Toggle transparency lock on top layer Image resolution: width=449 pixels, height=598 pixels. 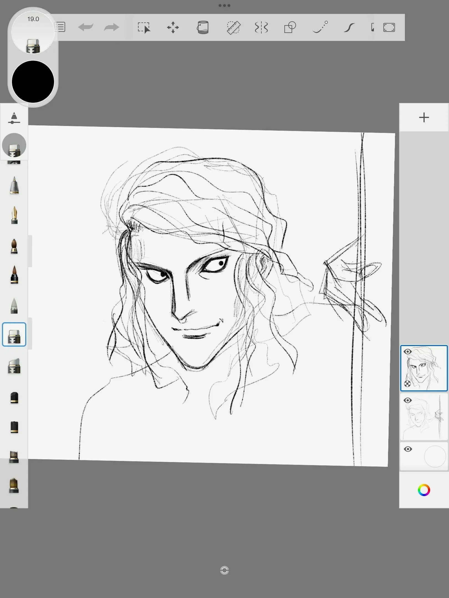click(407, 384)
